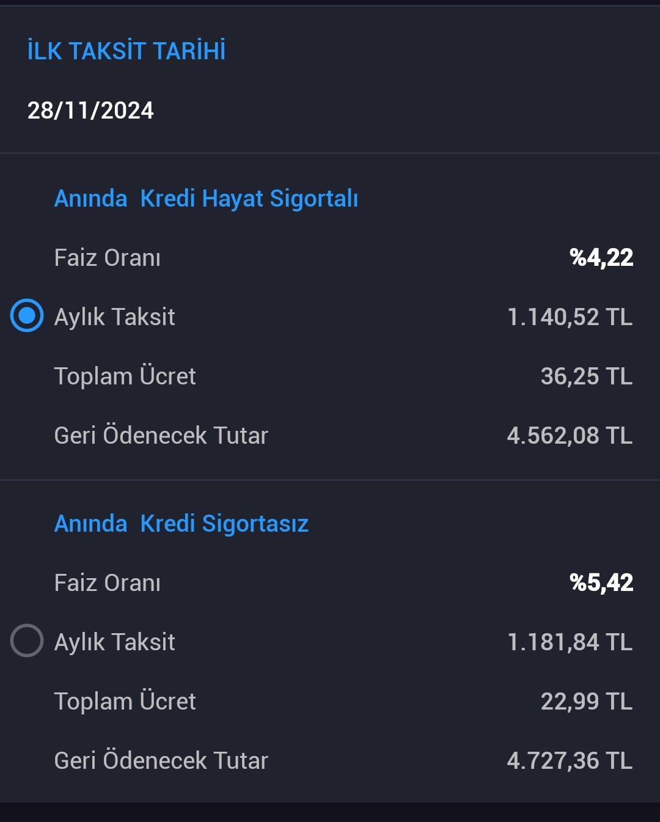Image resolution: width=660 pixels, height=822 pixels.
Task: Tap the %5,42 interest rate value
Action: (601, 582)
